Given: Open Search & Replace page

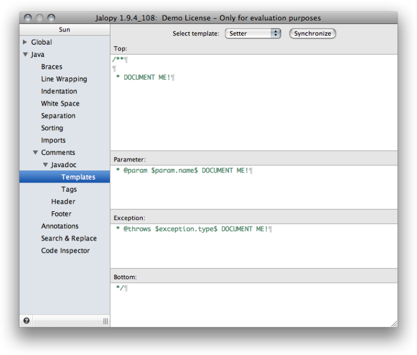Looking at the screenshot, I should (69, 238).
